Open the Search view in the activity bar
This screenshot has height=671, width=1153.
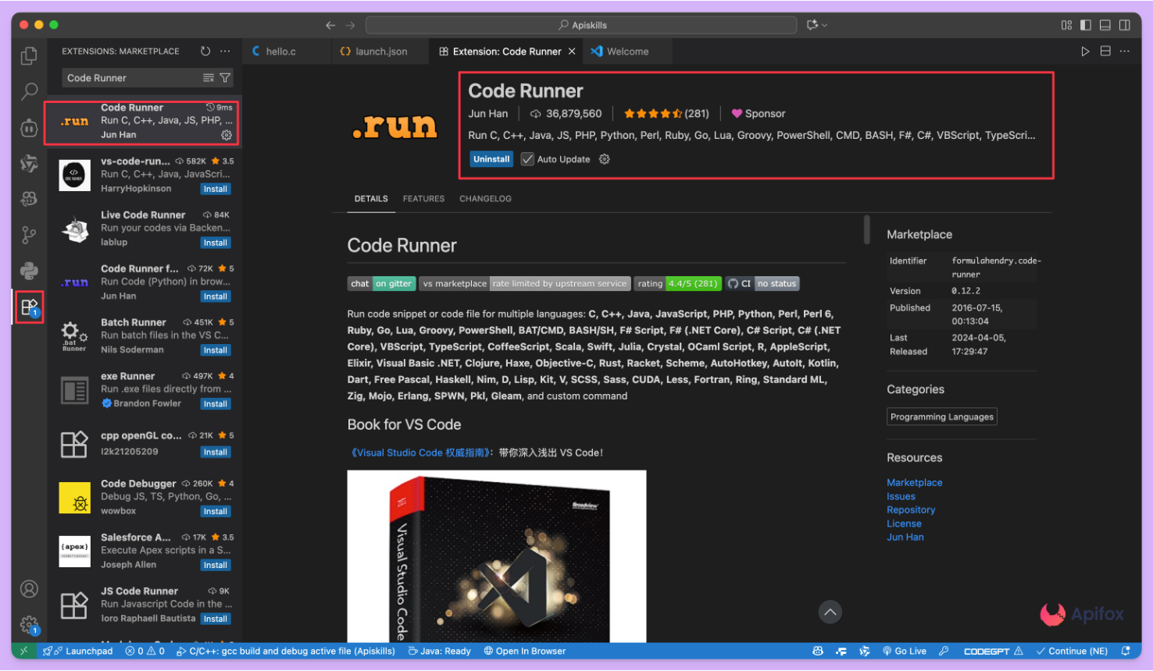[29, 91]
